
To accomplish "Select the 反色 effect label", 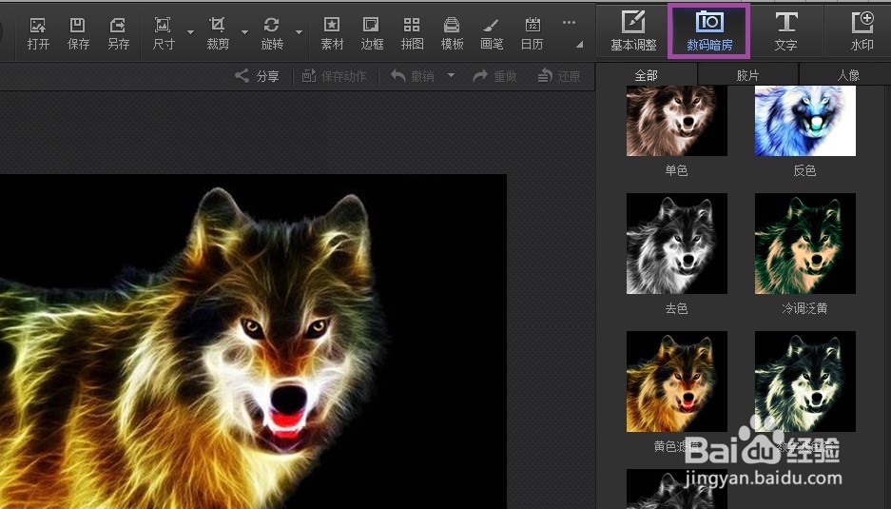I will click(804, 170).
